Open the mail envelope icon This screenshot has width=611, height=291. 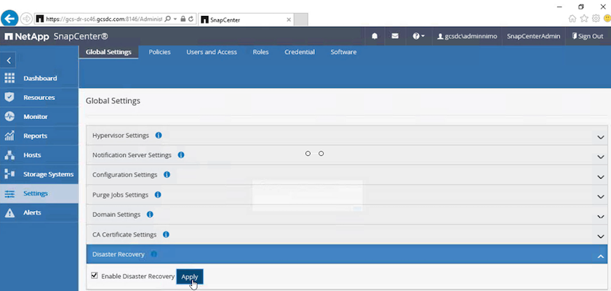click(x=395, y=36)
